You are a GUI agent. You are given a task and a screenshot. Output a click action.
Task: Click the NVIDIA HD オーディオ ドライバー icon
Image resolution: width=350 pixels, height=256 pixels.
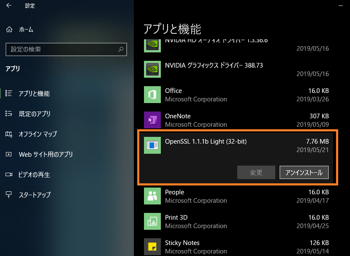tap(152, 46)
